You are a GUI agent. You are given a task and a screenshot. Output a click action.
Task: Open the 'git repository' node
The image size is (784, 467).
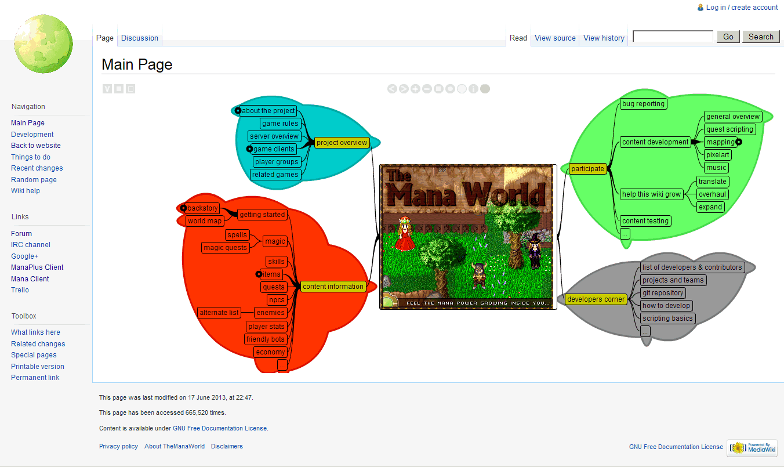point(663,293)
